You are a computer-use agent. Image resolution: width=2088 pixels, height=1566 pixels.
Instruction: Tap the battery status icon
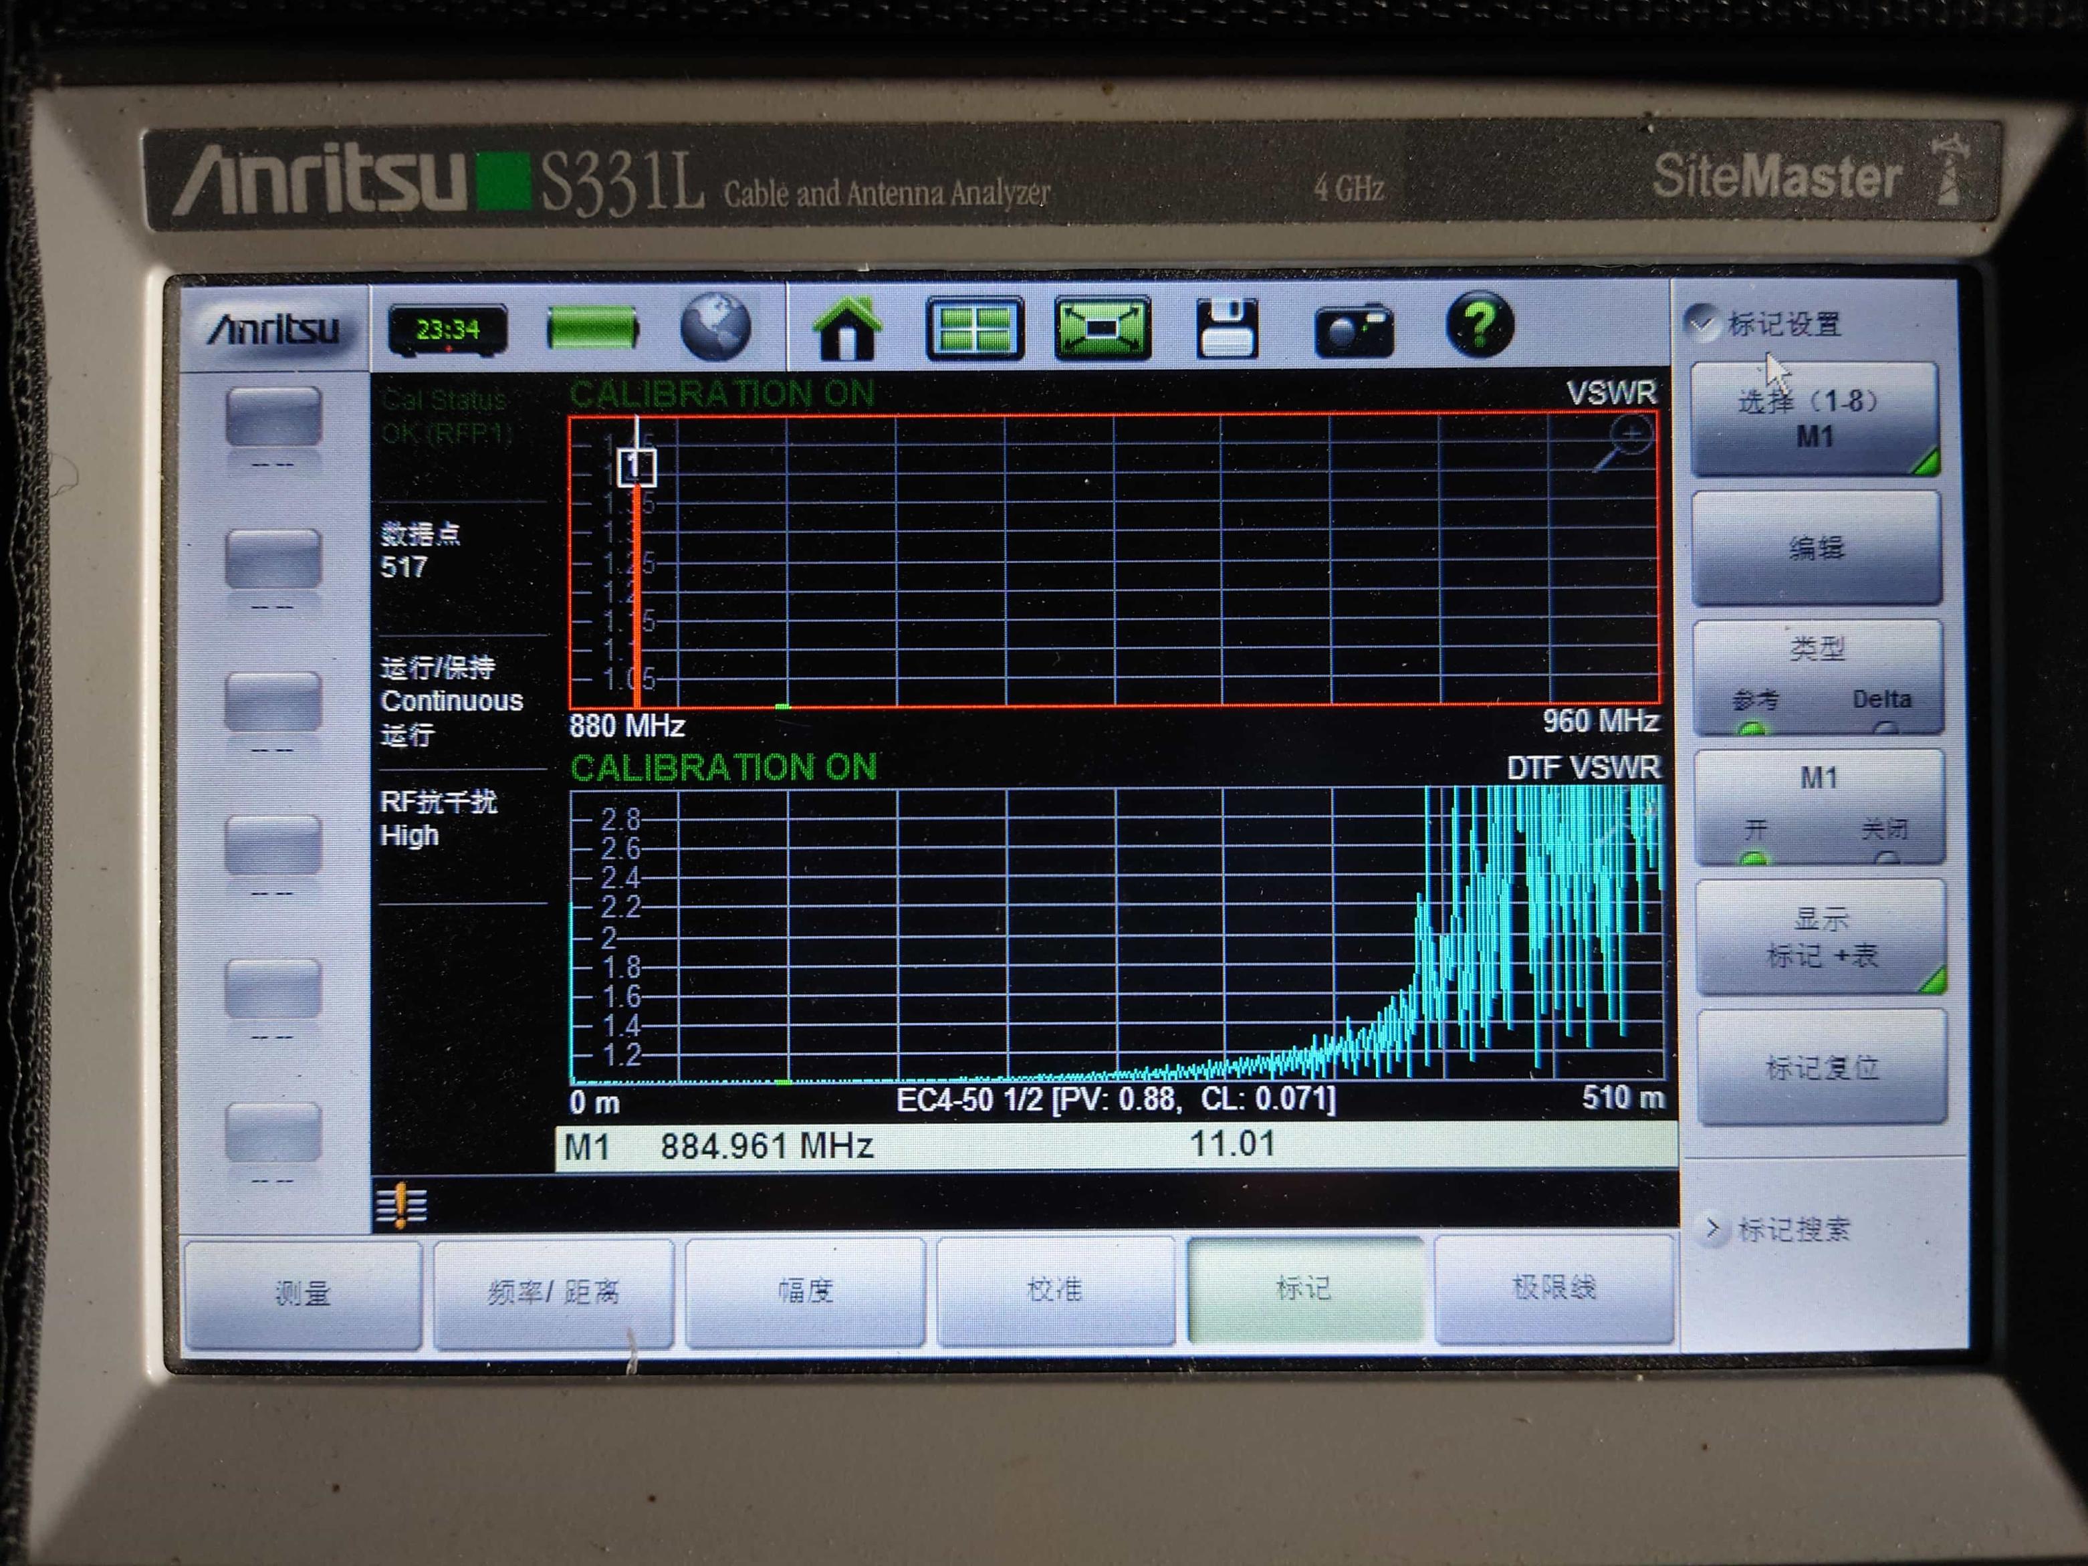[593, 328]
